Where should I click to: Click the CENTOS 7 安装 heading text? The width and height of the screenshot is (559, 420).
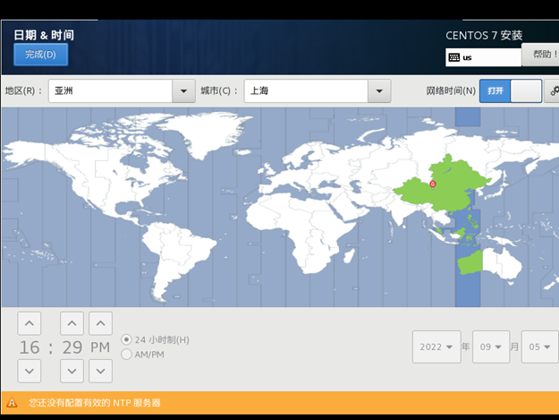click(x=484, y=35)
